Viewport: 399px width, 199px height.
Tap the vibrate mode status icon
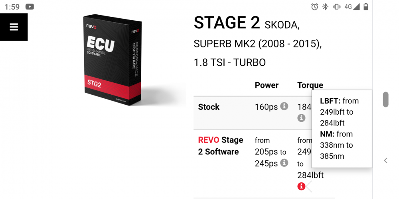[x=336, y=7]
